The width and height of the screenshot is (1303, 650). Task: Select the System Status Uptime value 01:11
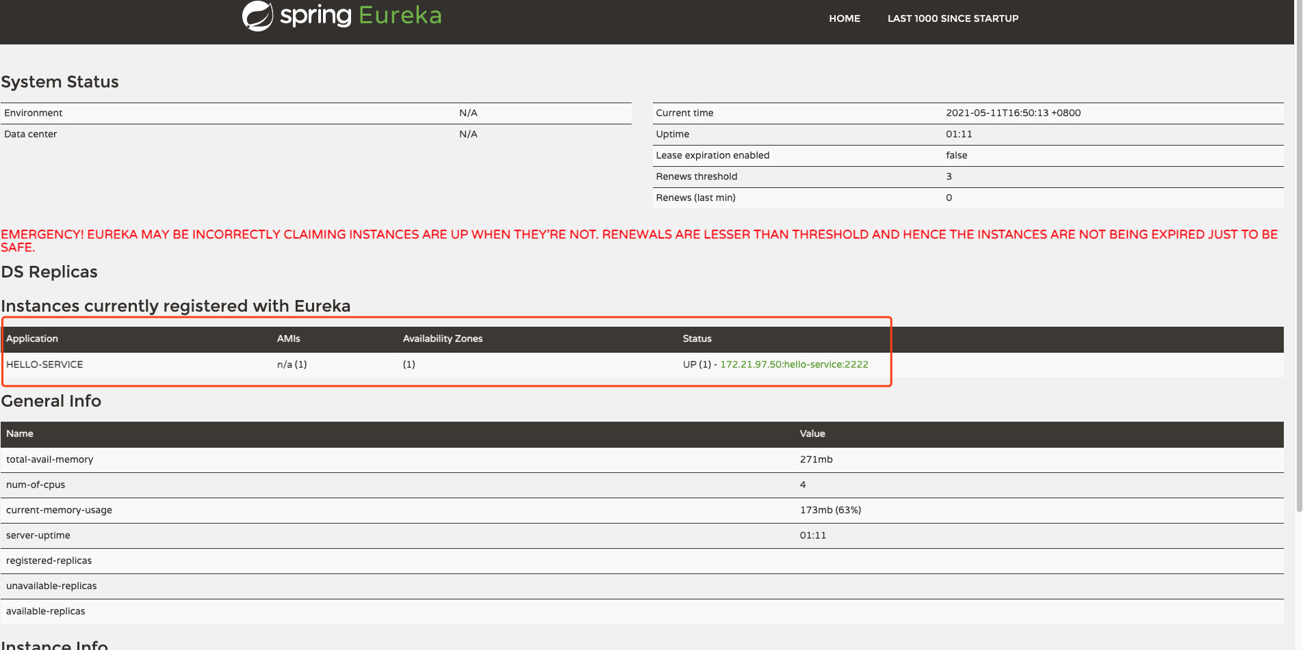(959, 134)
